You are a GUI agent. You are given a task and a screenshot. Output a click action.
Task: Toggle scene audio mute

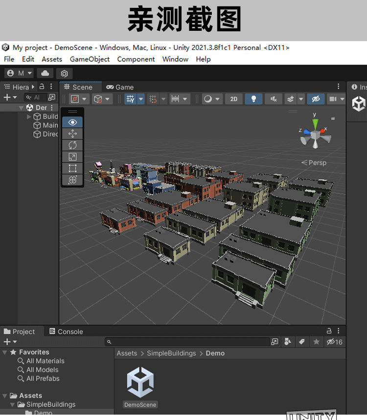tap(273, 99)
